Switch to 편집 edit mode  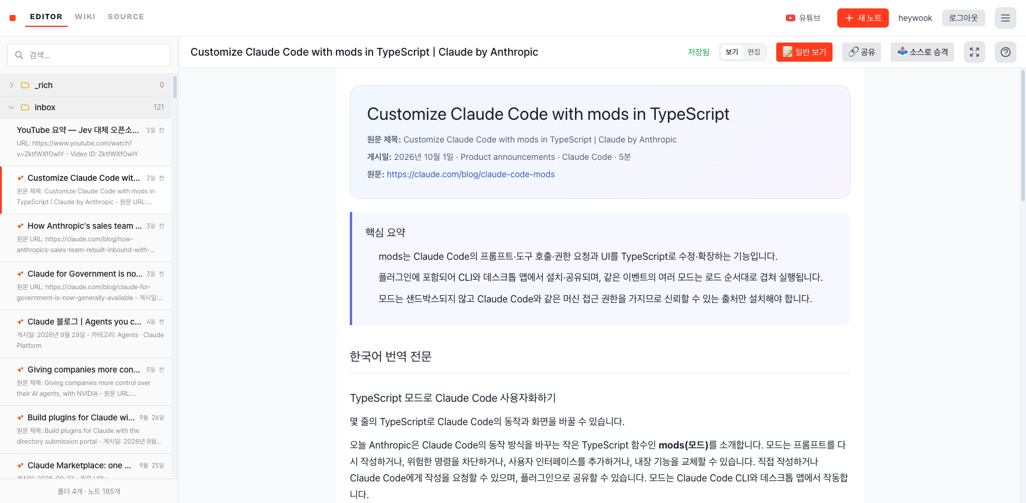(753, 52)
